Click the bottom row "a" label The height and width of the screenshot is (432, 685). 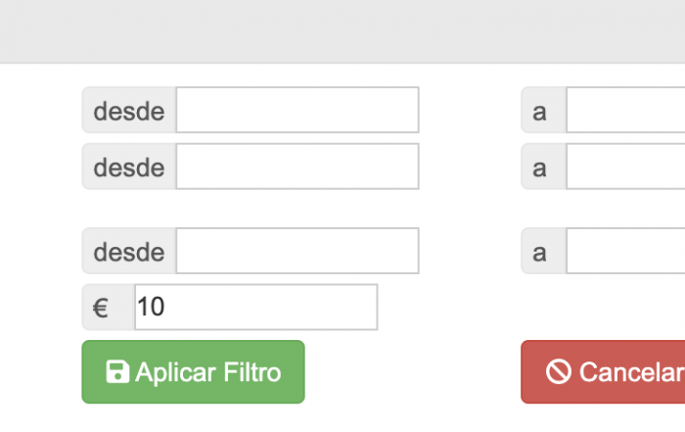(x=540, y=252)
